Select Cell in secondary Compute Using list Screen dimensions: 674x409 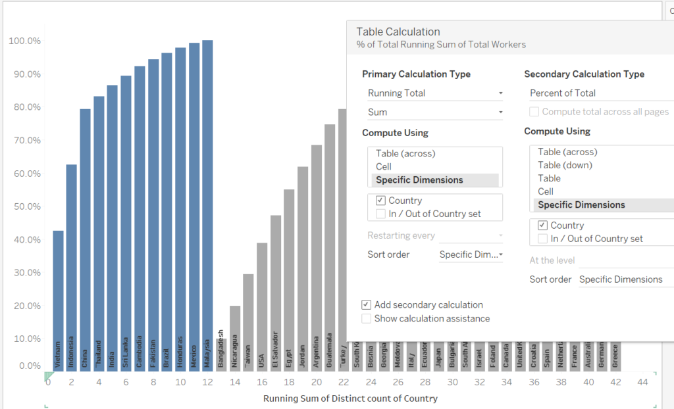(x=604, y=191)
